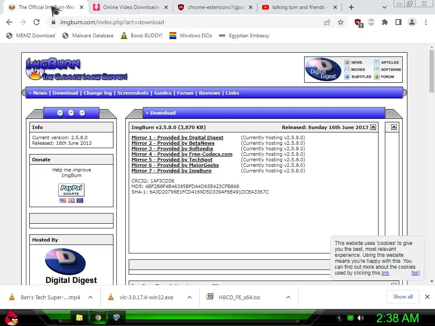The width and height of the screenshot is (435, 326).
Task: Open the Chrome profile avatar
Action: coord(412,22)
